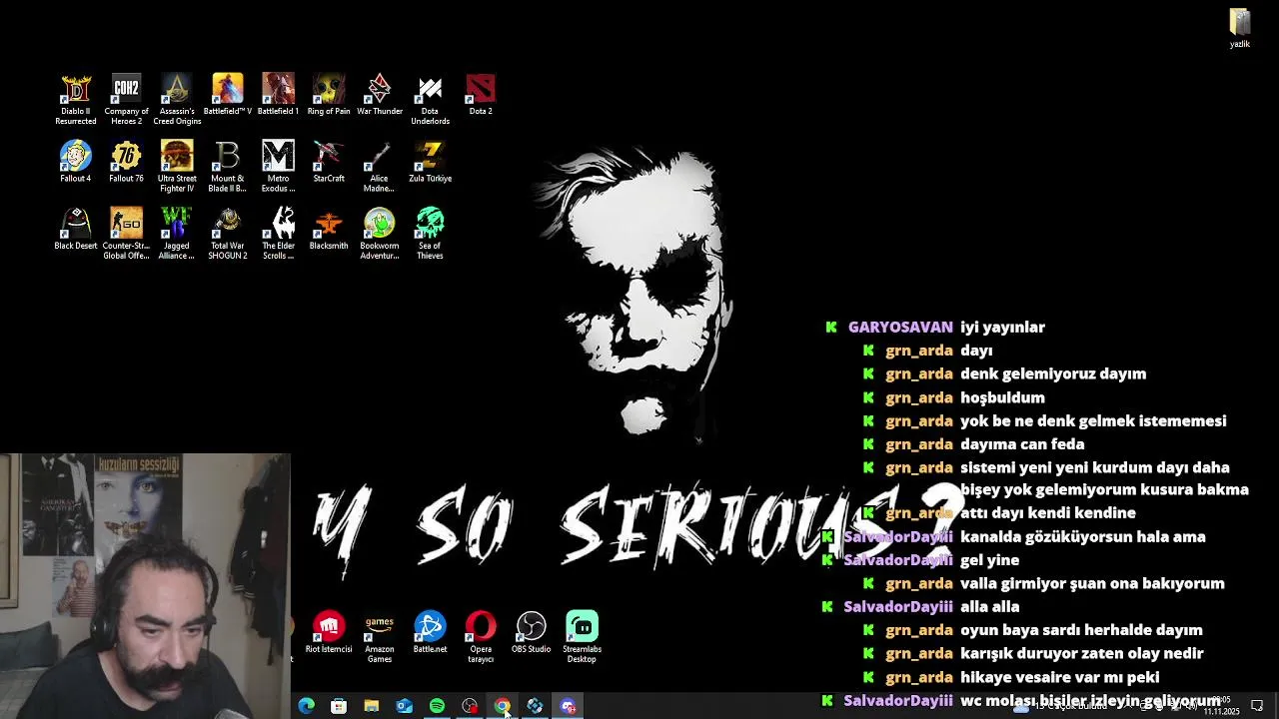Viewport: 1279px width, 719px height.
Task: Select the StarCraft shortcut
Action: point(329,162)
